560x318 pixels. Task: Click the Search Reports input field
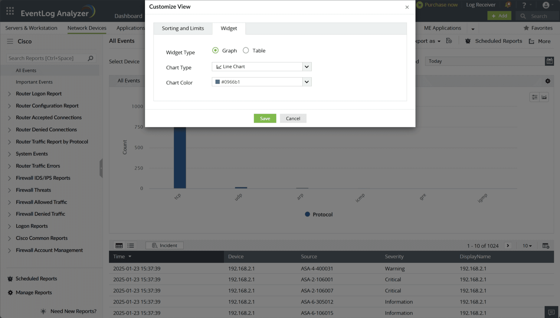click(47, 58)
